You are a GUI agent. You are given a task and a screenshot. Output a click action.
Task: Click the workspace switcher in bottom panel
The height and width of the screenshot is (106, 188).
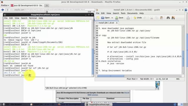[x=180, y=105]
